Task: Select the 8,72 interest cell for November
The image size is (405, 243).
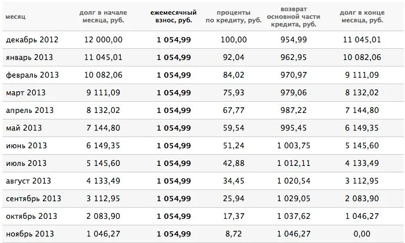Action: (x=234, y=234)
